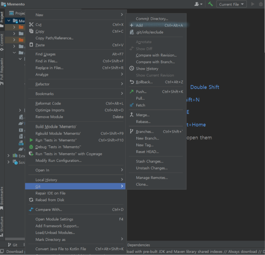
Task: Expand the External Libraries tree node
Action: (9, 155)
